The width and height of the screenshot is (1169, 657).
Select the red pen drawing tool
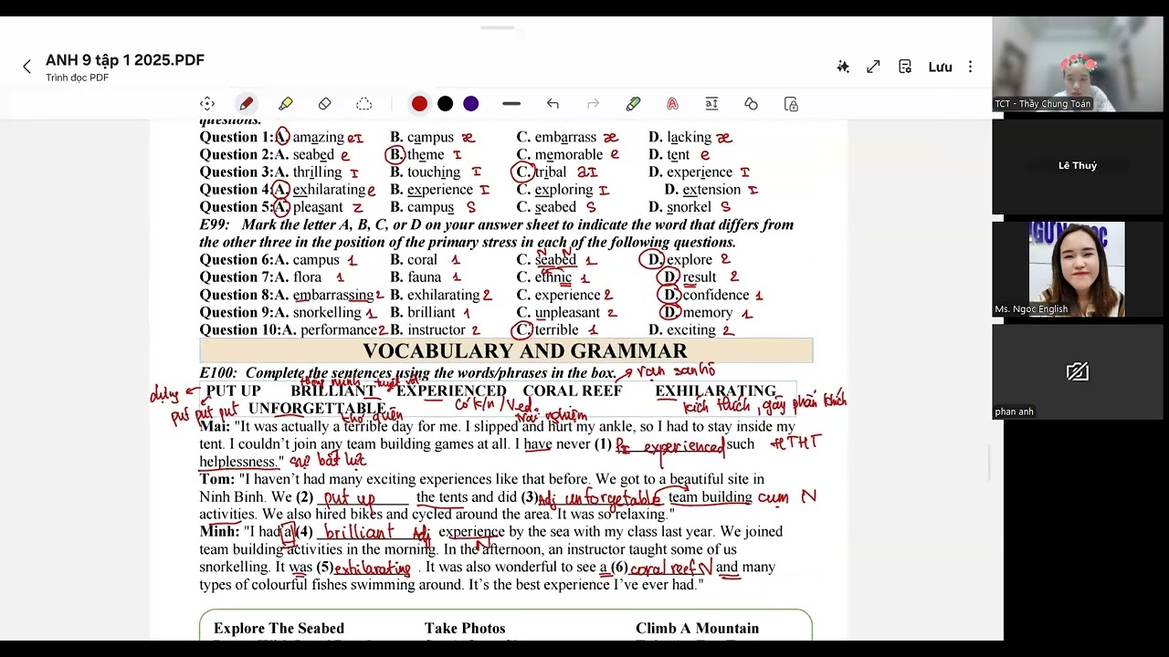(247, 104)
